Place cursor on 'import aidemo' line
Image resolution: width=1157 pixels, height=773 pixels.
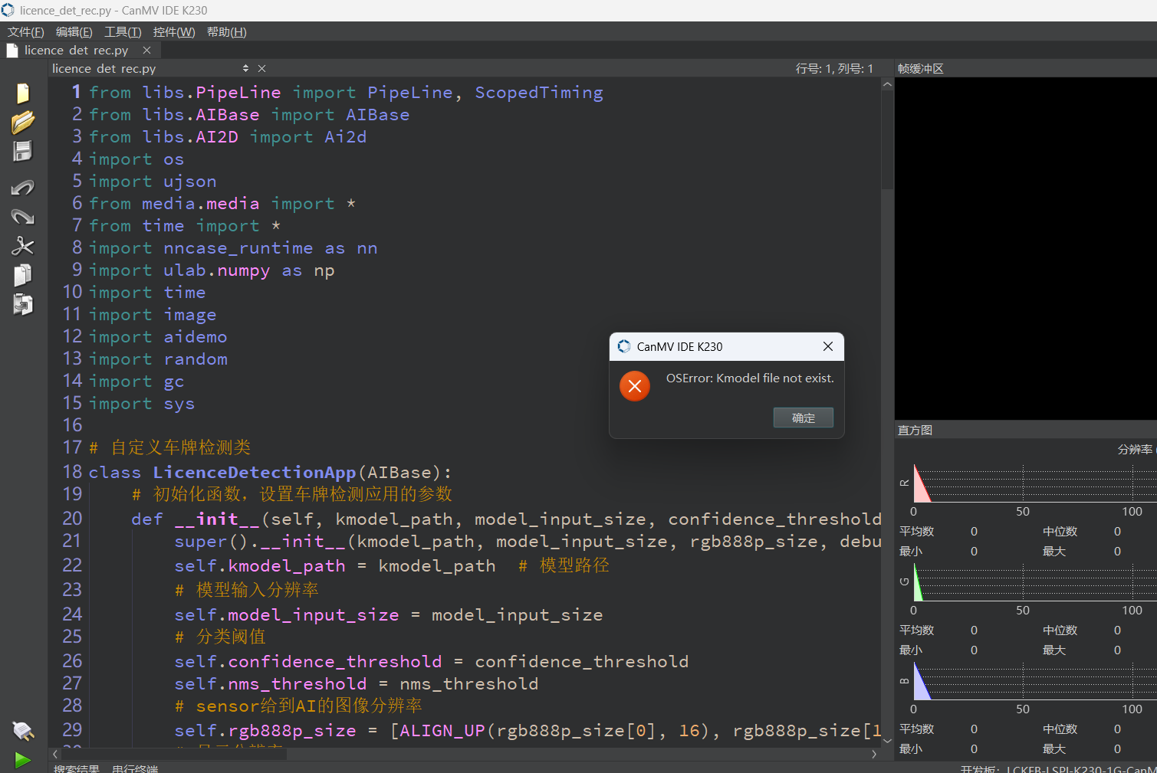(x=158, y=337)
